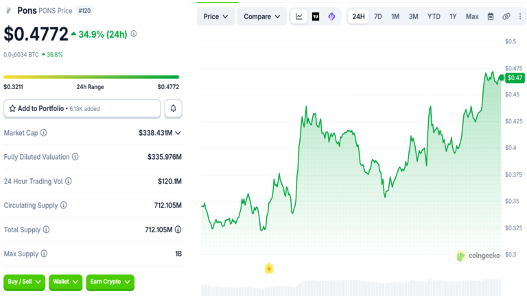Click the 36.8% BTC change text

(55, 55)
